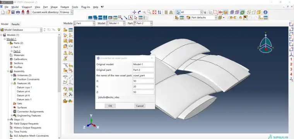Save the model database
Screen dimensions: 294x139
13,12
